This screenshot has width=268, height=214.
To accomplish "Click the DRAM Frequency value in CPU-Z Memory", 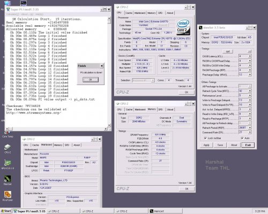I will tap(160, 135).
